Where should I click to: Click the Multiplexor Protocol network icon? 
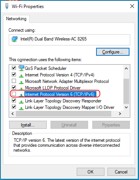(21, 82)
